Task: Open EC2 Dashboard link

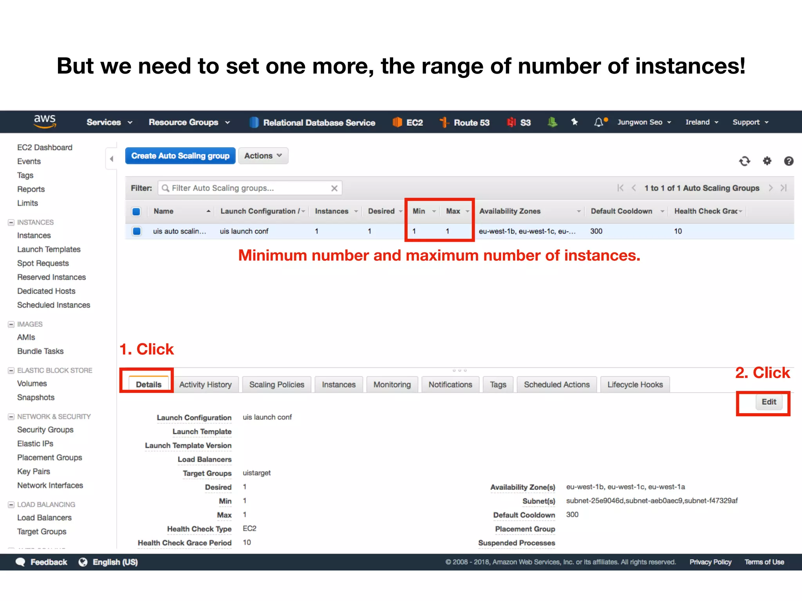Action: point(45,148)
